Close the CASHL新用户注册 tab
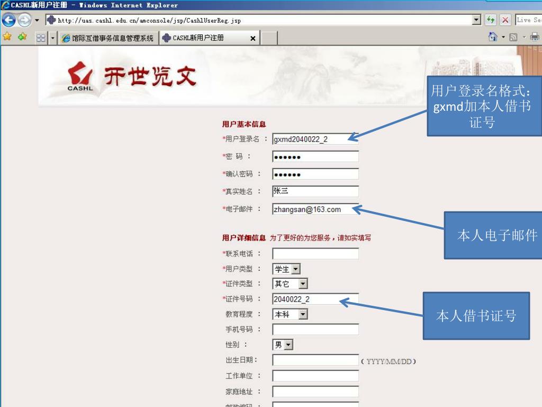Viewport: 542px width, 407px height. point(253,38)
